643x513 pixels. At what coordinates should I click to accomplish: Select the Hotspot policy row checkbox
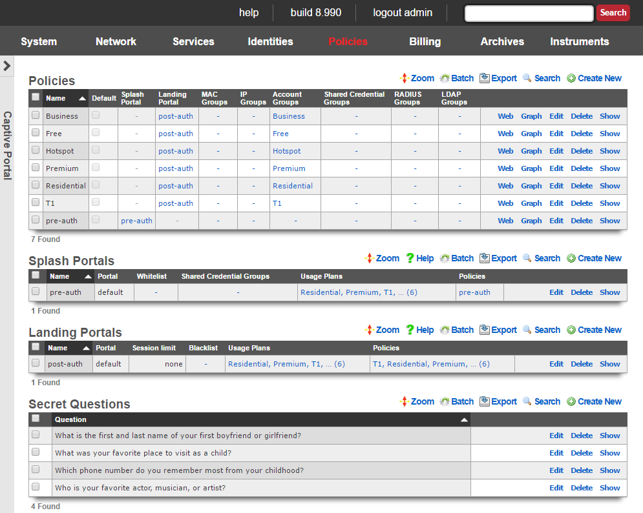coord(36,150)
